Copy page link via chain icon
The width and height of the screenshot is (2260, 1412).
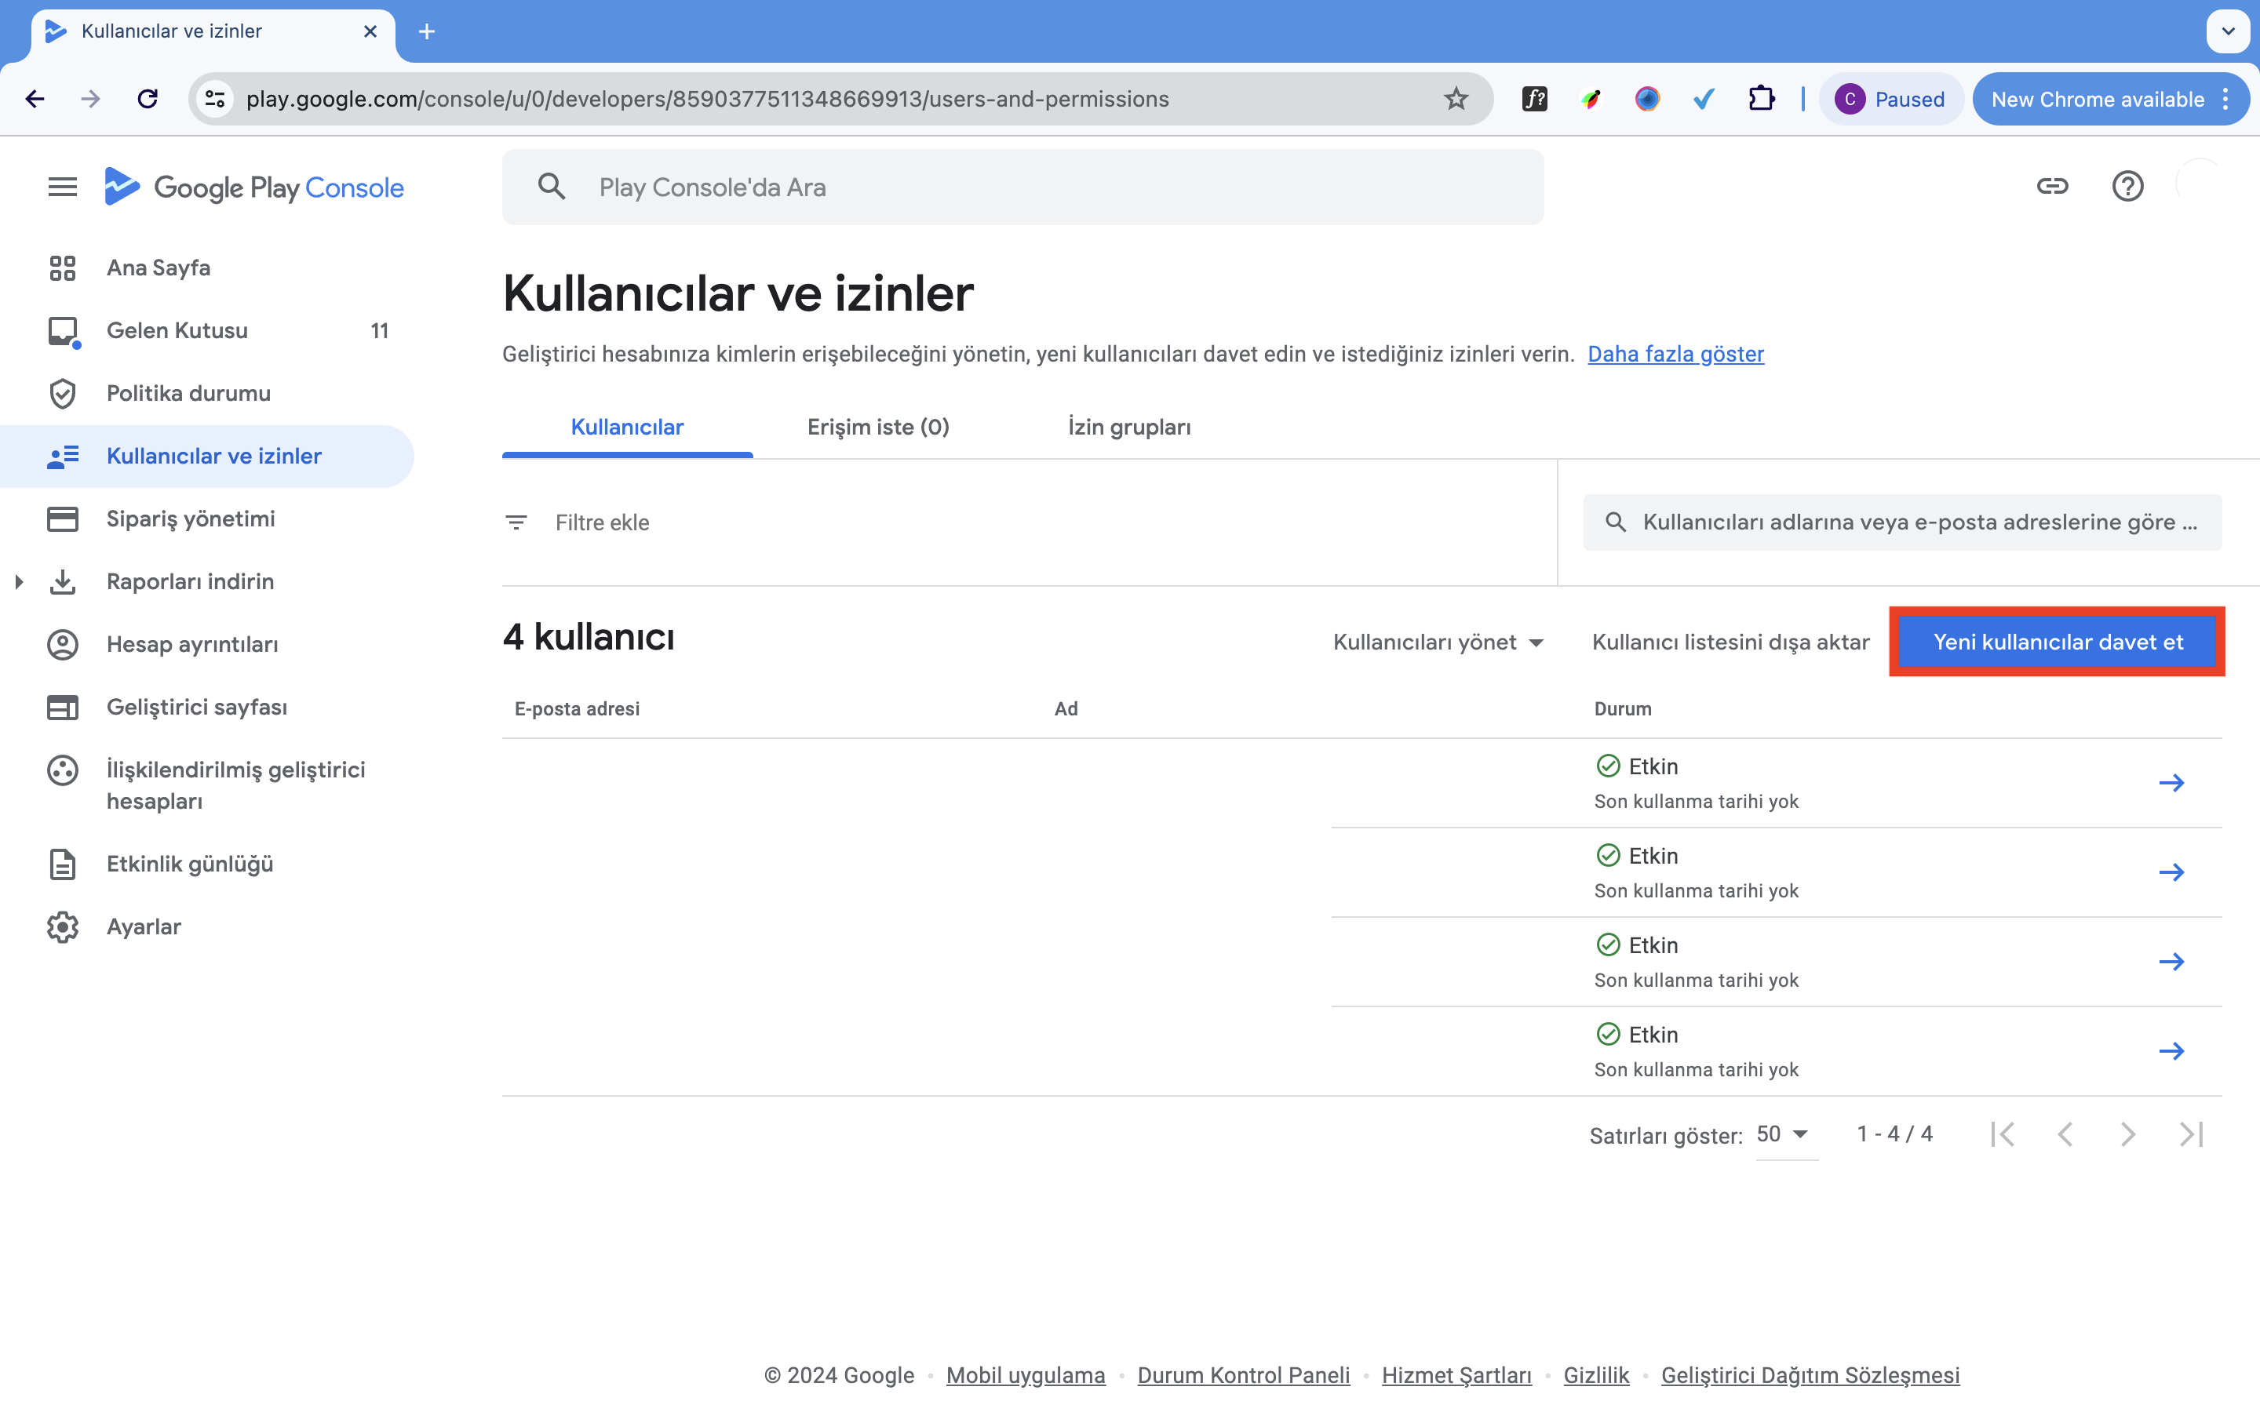point(2052,186)
